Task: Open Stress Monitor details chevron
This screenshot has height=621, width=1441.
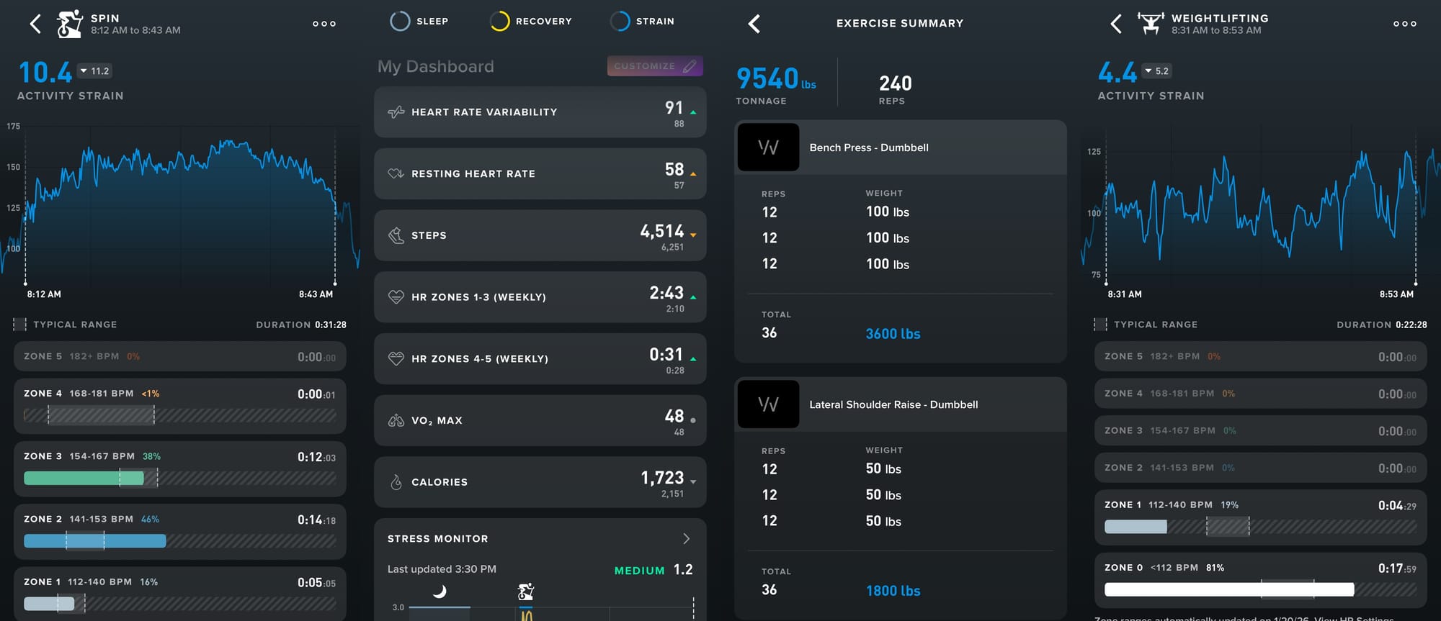Action: click(686, 539)
